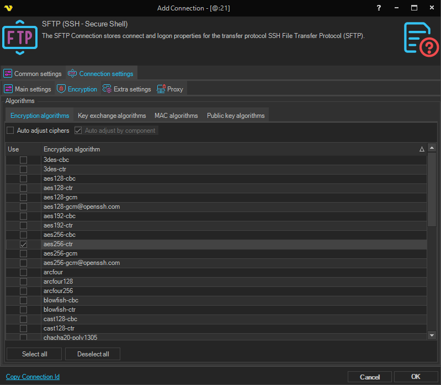
Task: Click the Common settings tab icon
Action: (8, 74)
